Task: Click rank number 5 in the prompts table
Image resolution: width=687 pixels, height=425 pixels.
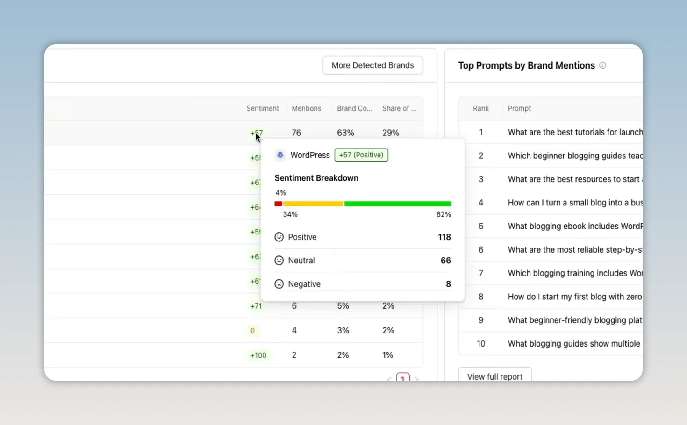Action: (481, 226)
